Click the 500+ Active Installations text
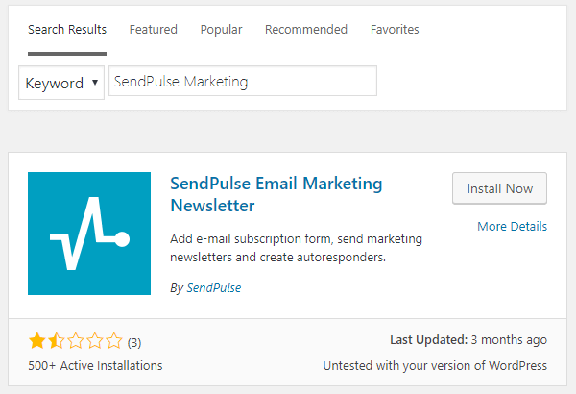Image resolution: width=576 pixels, height=394 pixels. tap(95, 366)
